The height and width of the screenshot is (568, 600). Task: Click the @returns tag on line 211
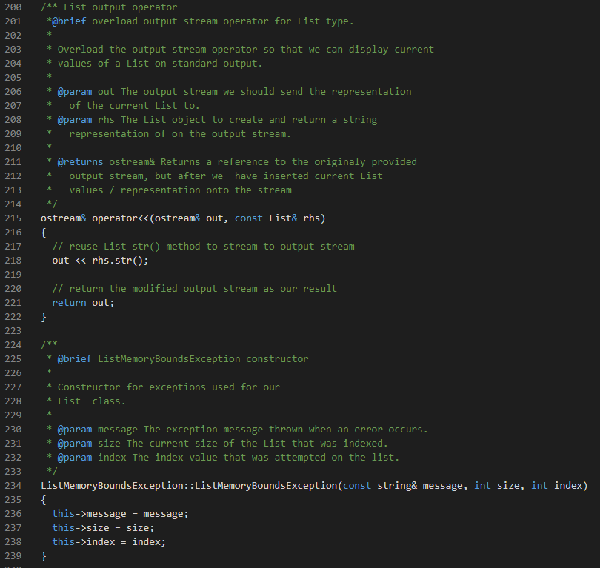[80, 161]
